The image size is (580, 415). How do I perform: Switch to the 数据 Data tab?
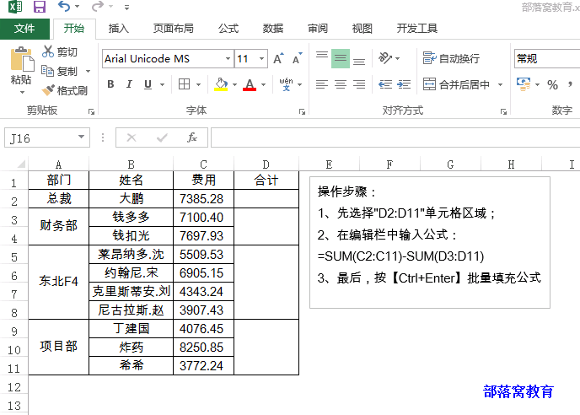click(x=273, y=29)
